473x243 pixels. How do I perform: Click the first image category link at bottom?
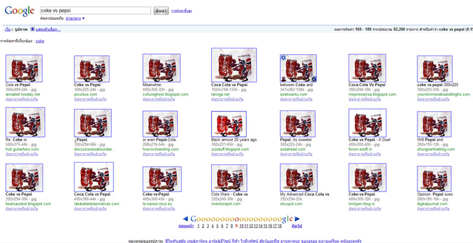176,241
